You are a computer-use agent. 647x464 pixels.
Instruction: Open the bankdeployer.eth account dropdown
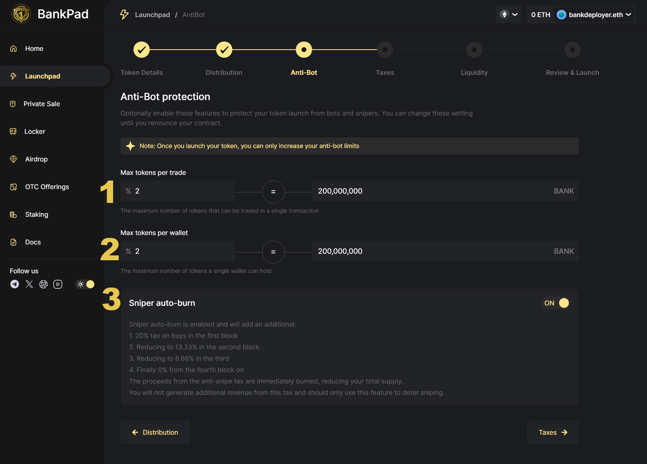594,15
